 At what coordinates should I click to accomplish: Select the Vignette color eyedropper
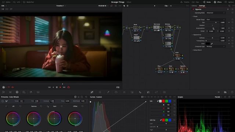pos(212,44)
